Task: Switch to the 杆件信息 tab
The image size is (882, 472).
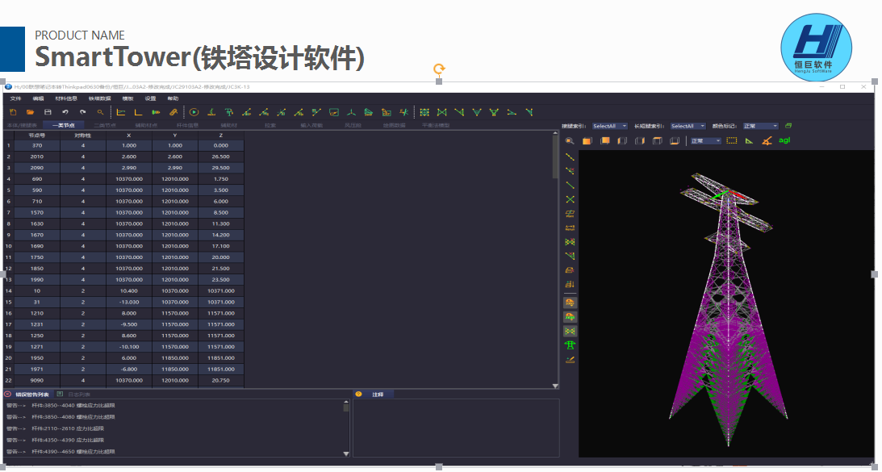Action: point(187,125)
